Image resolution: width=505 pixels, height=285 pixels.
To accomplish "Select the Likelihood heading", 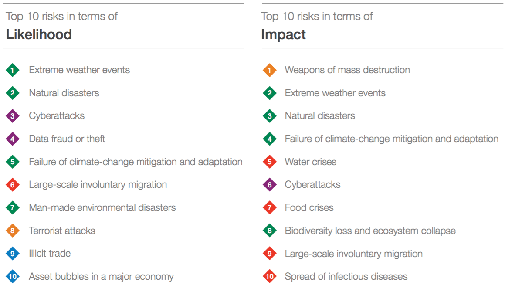I will [x=39, y=35].
